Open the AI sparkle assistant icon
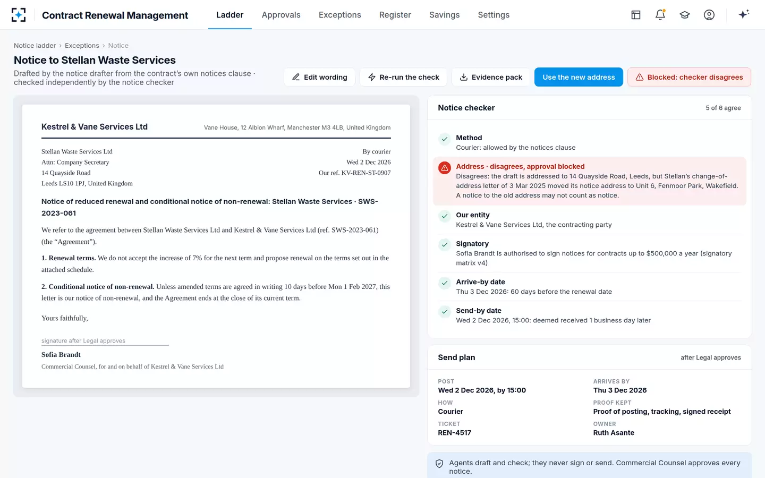 point(744,14)
